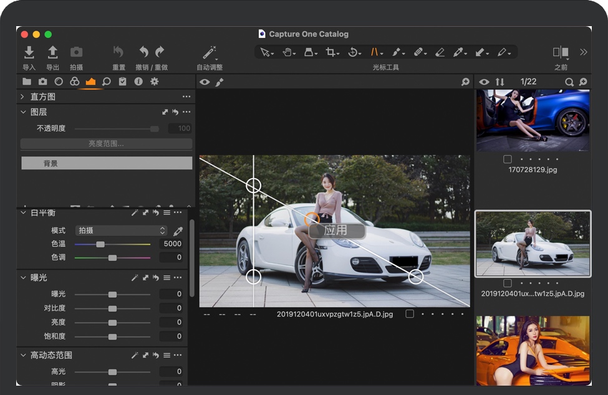The width and height of the screenshot is (608, 395).
Task: Expand the Histogram (直方图) panel
Action: [22, 97]
